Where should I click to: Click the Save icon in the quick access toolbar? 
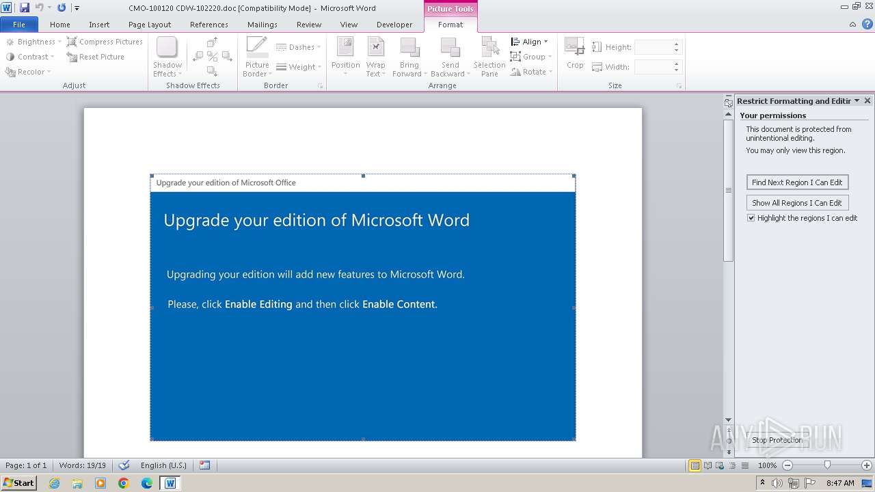point(25,8)
